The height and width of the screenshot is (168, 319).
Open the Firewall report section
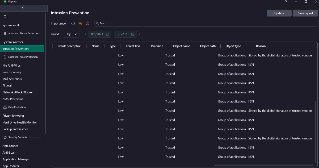point(7,85)
